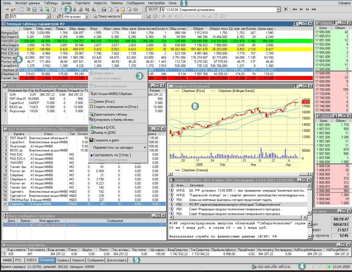Click the magnifier icon for instrument search
This screenshot has width=352, height=272.
95,16
